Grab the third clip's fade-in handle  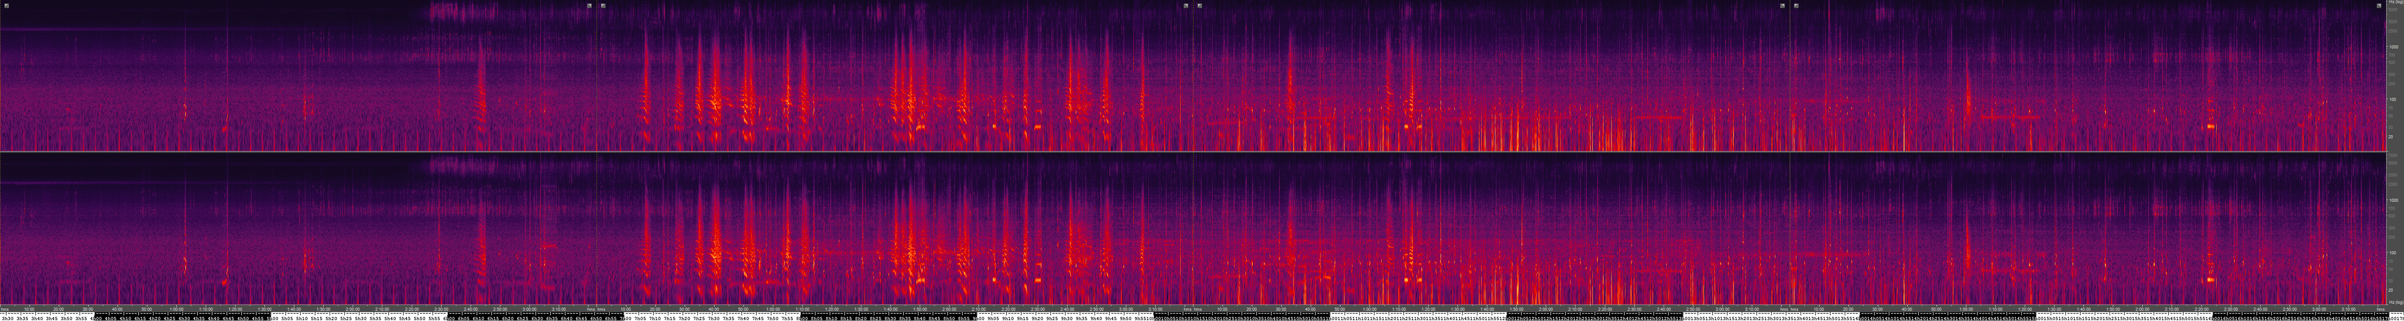click(1200, 6)
